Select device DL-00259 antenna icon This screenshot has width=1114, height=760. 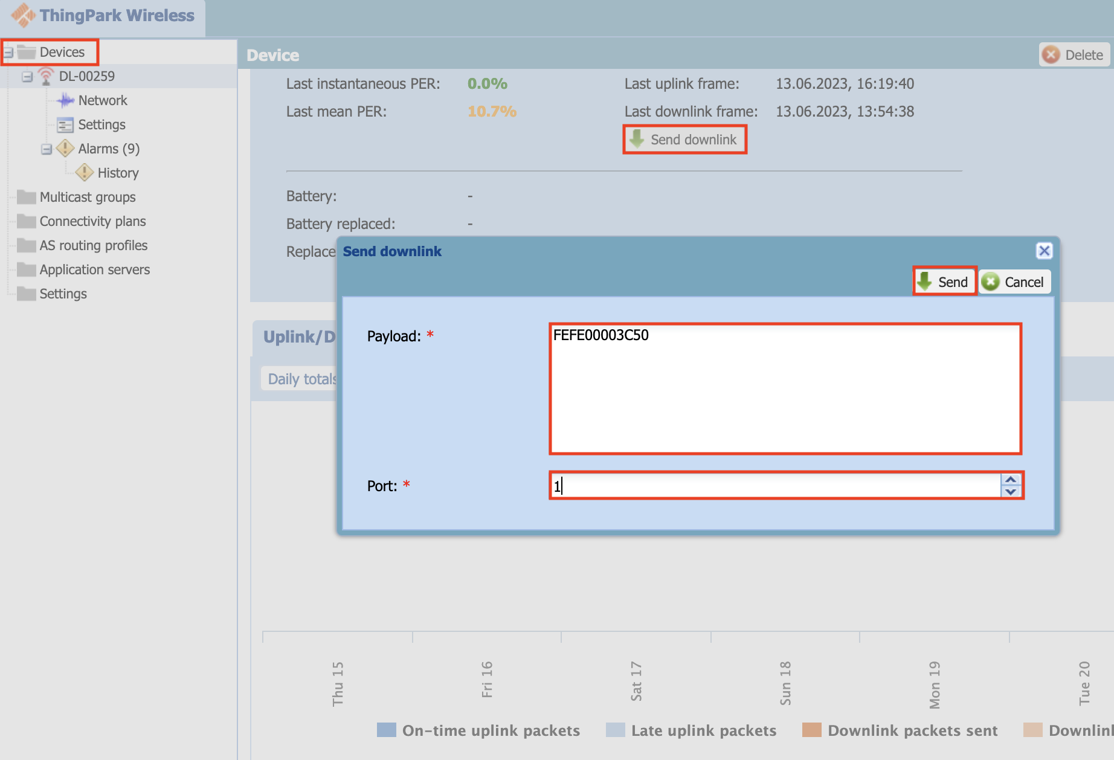pos(46,76)
